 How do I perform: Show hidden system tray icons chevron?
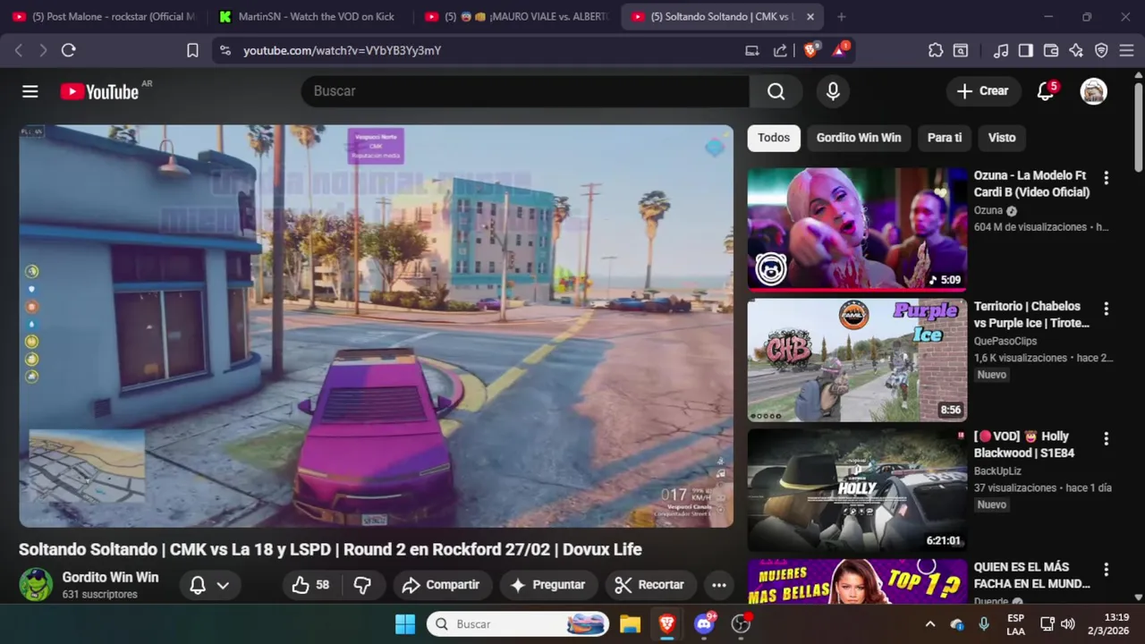(x=929, y=624)
